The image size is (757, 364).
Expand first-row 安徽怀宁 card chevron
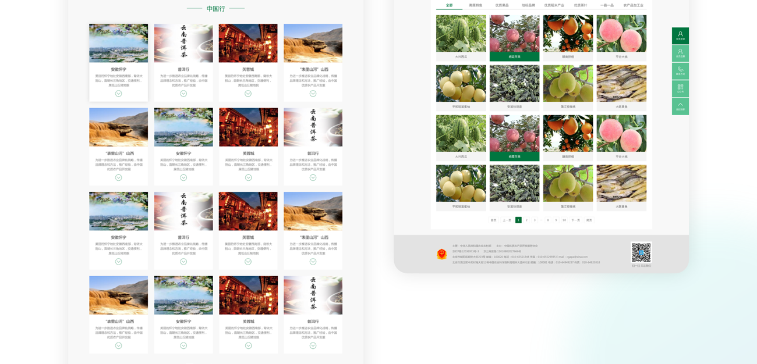point(118,94)
